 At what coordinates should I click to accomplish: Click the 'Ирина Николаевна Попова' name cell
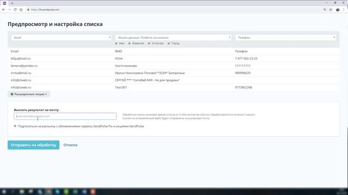(150, 73)
